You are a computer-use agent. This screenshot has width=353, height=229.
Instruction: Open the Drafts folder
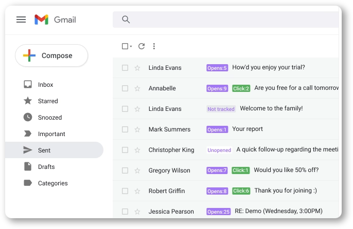pyautogui.click(x=54, y=166)
